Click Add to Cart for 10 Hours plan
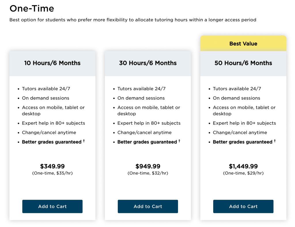 point(52,206)
